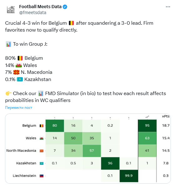The width and height of the screenshot is (179, 188).
Task: Click the pointing hand emoji
Action: click(8, 94)
